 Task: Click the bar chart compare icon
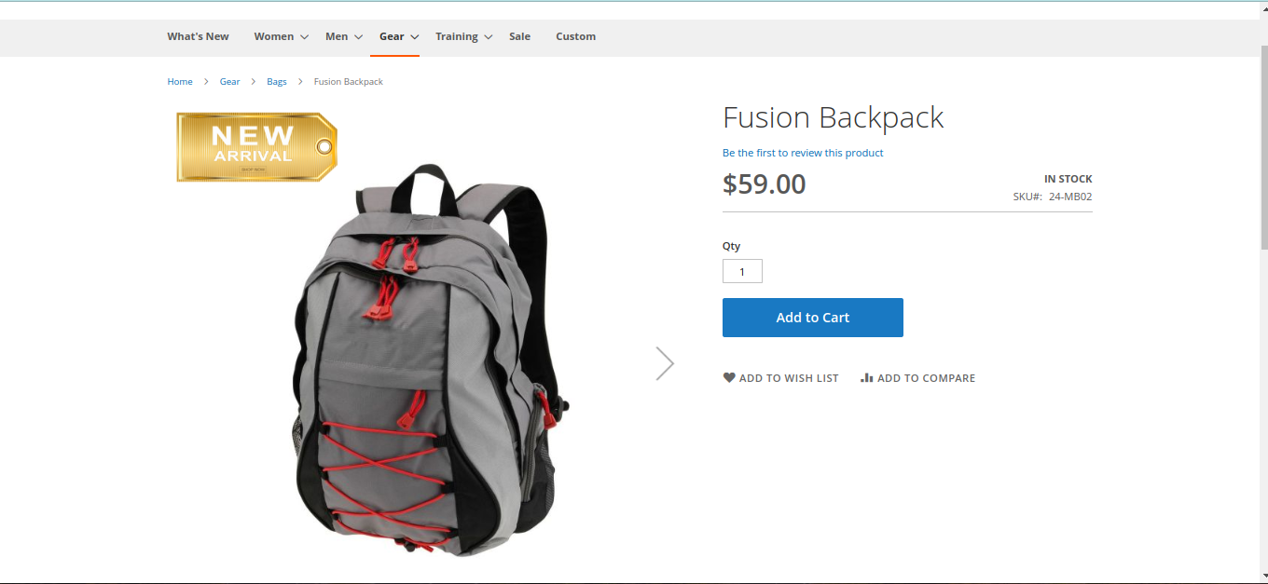coord(866,378)
